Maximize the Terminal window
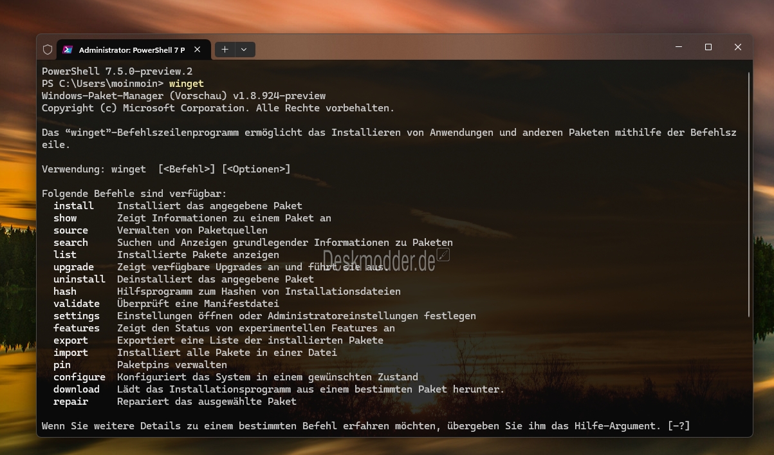The width and height of the screenshot is (774, 455). (708, 47)
